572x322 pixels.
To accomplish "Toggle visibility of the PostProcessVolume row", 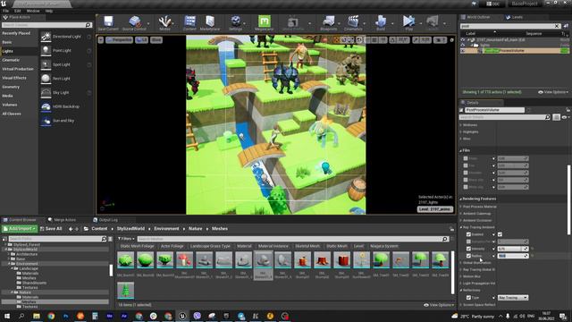I will tap(463, 51).
